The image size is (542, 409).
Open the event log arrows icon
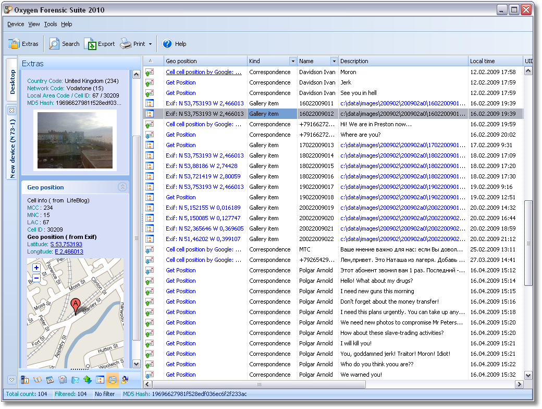click(88, 380)
